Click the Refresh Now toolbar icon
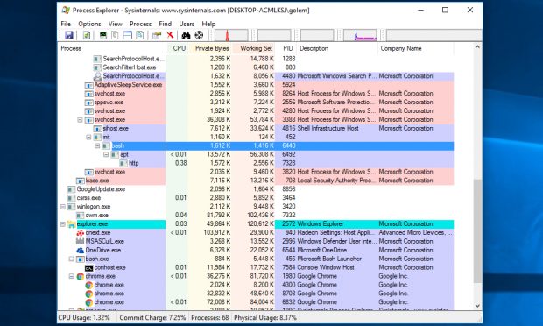Viewport: 543px width, 326px height. tap(87, 35)
